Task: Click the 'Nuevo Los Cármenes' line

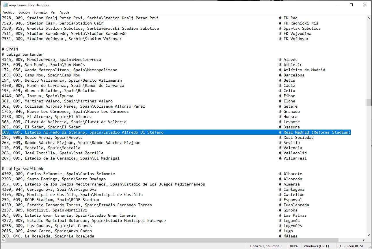Action: (65, 111)
